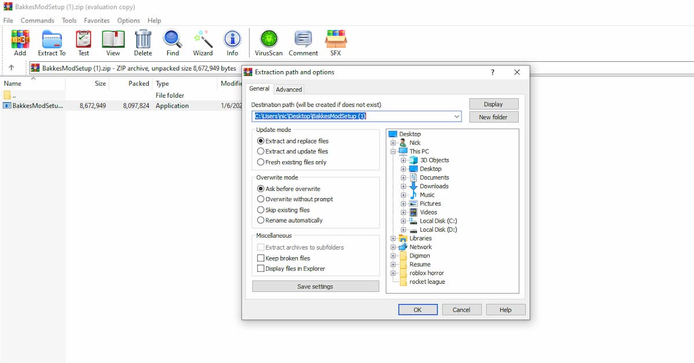Click the Extract To toolbar icon
Viewport: 694px width, 363px height.
pos(52,43)
